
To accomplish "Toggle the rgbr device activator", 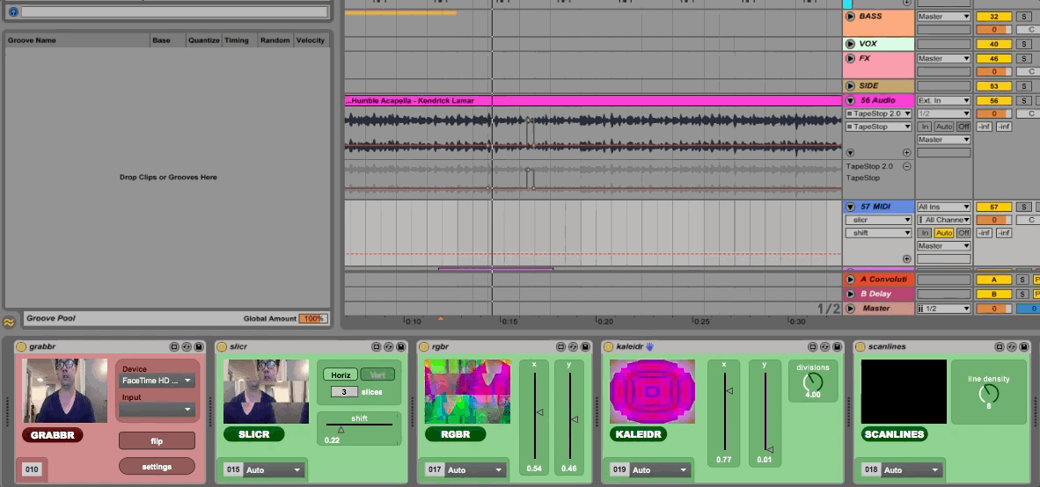I will point(424,346).
